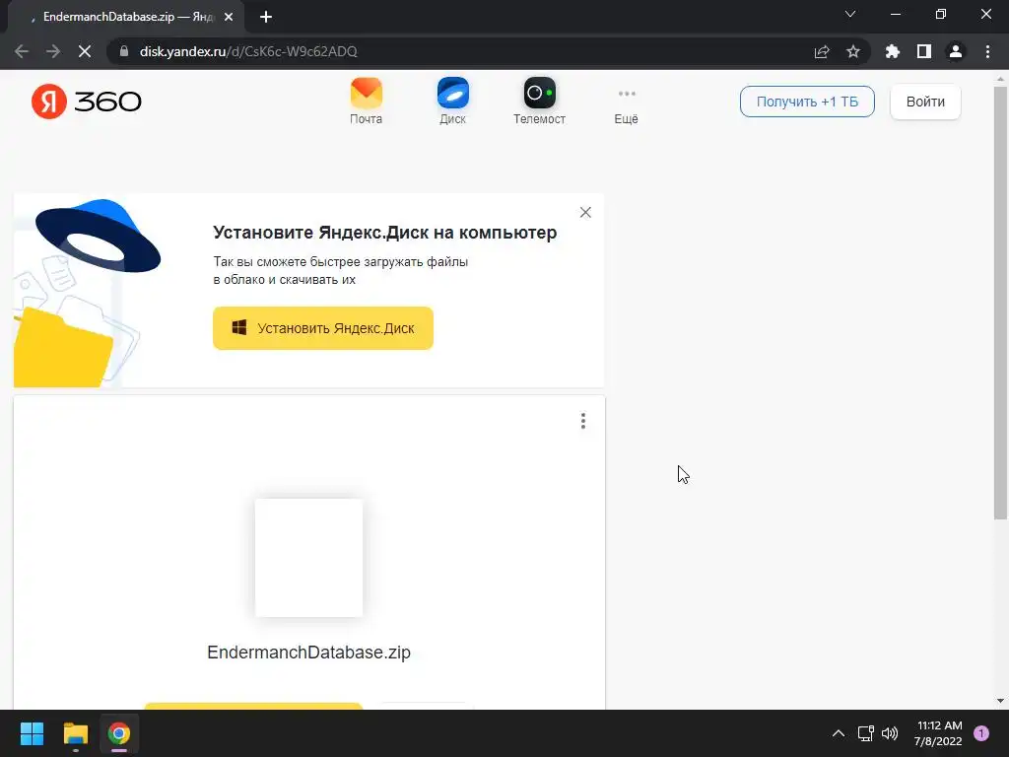Go forward in browser history
The height and width of the screenshot is (757, 1009).
tap(53, 51)
